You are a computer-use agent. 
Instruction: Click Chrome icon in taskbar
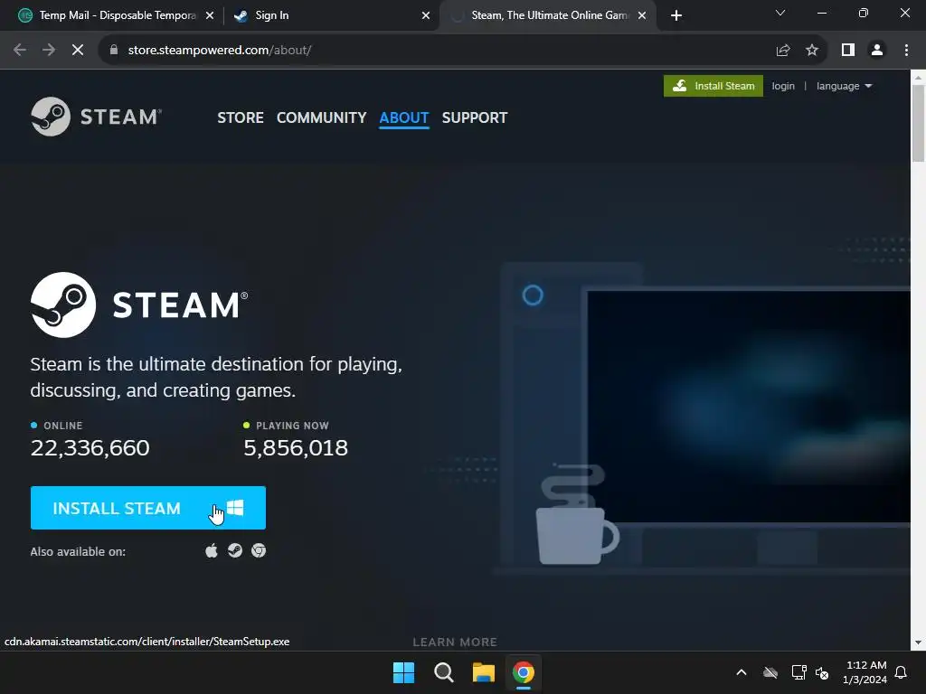pos(524,672)
